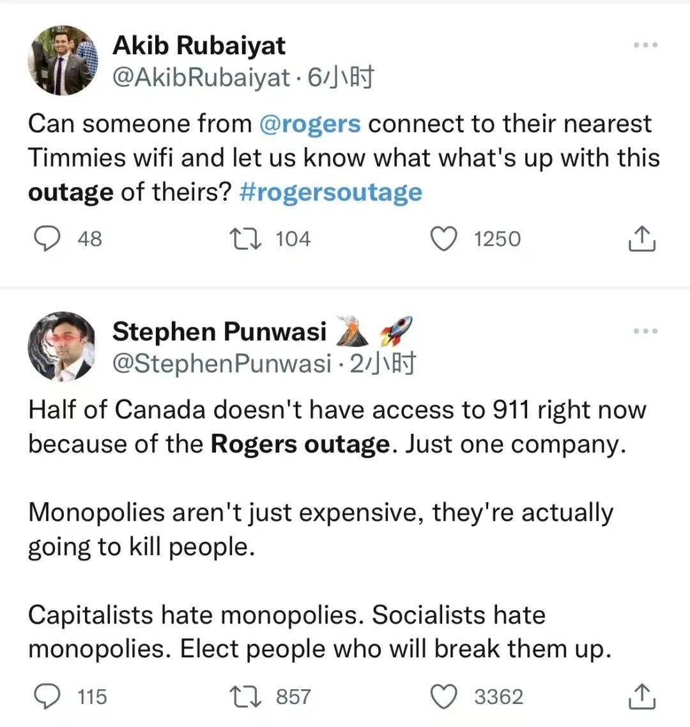Reply to Stephen Punwasi's tweet

[x=47, y=696]
